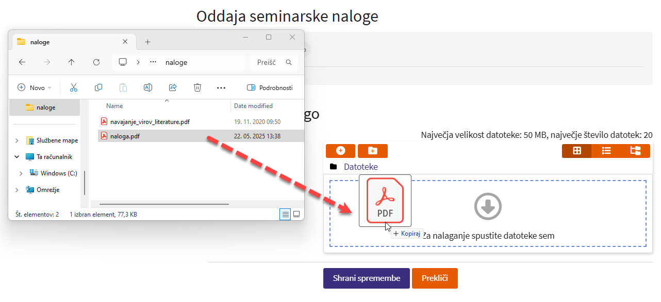Click the Cut scissors icon in Explorer
Viewport: 661px width, 302px height.
74,88
